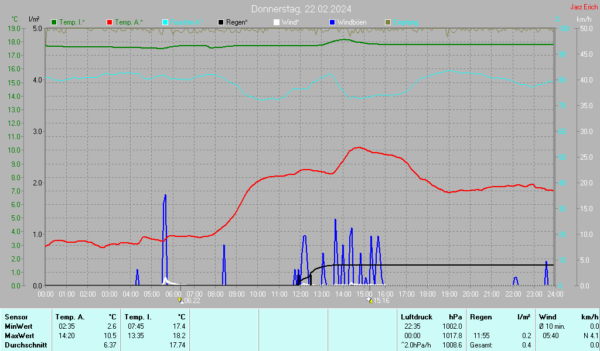Click the Windböen legend label
The height and width of the screenshot is (351, 600).
(x=352, y=22)
